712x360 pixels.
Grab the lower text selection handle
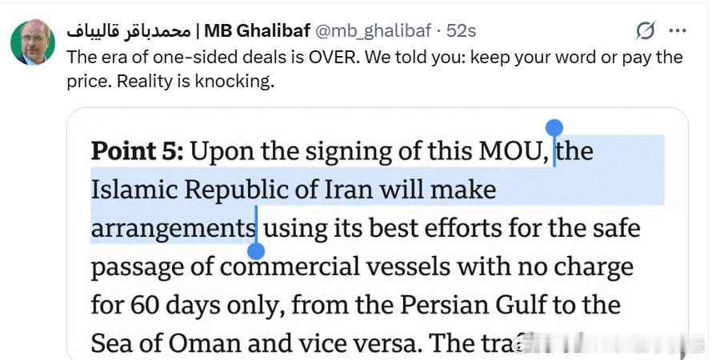pyautogui.click(x=256, y=251)
